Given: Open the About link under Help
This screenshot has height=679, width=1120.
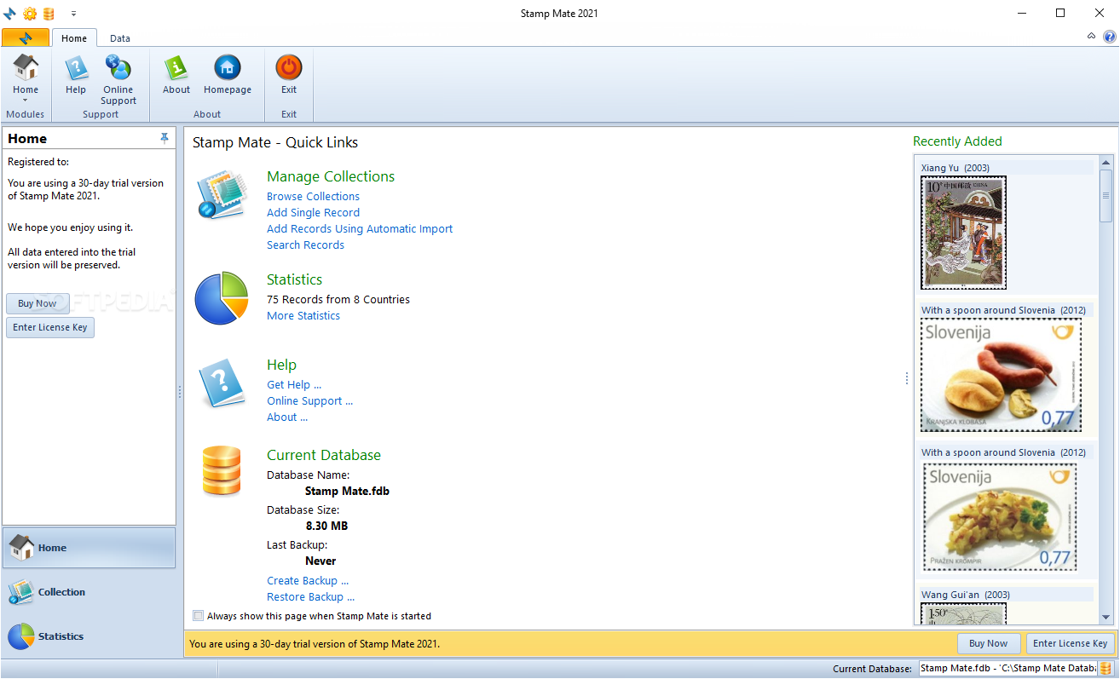Looking at the screenshot, I should 287,417.
